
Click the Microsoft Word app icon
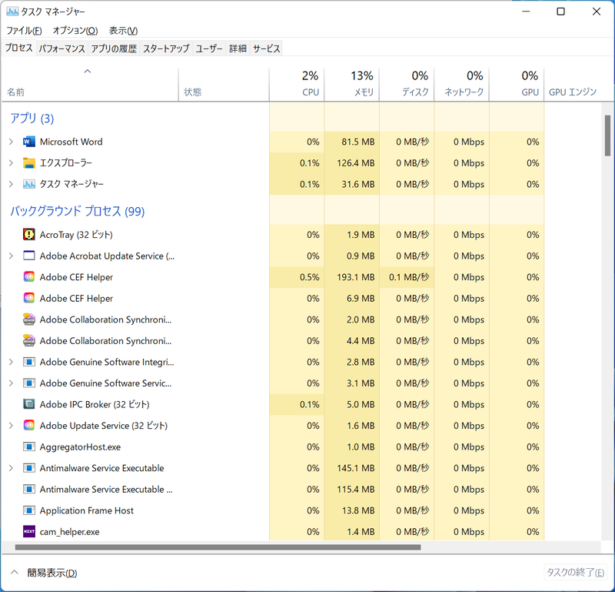29,142
